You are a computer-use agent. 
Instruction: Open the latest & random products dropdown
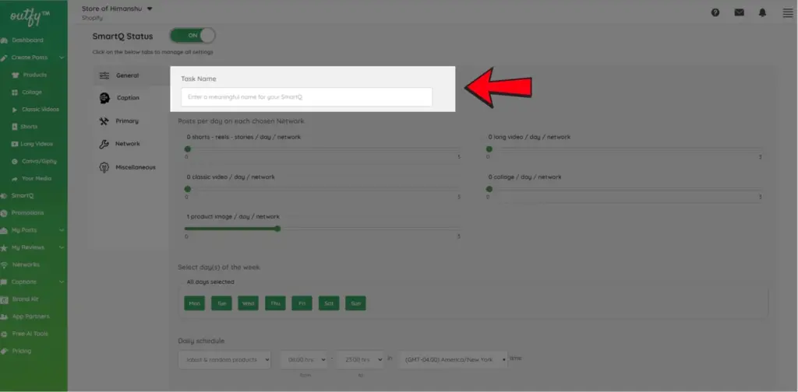(x=224, y=359)
